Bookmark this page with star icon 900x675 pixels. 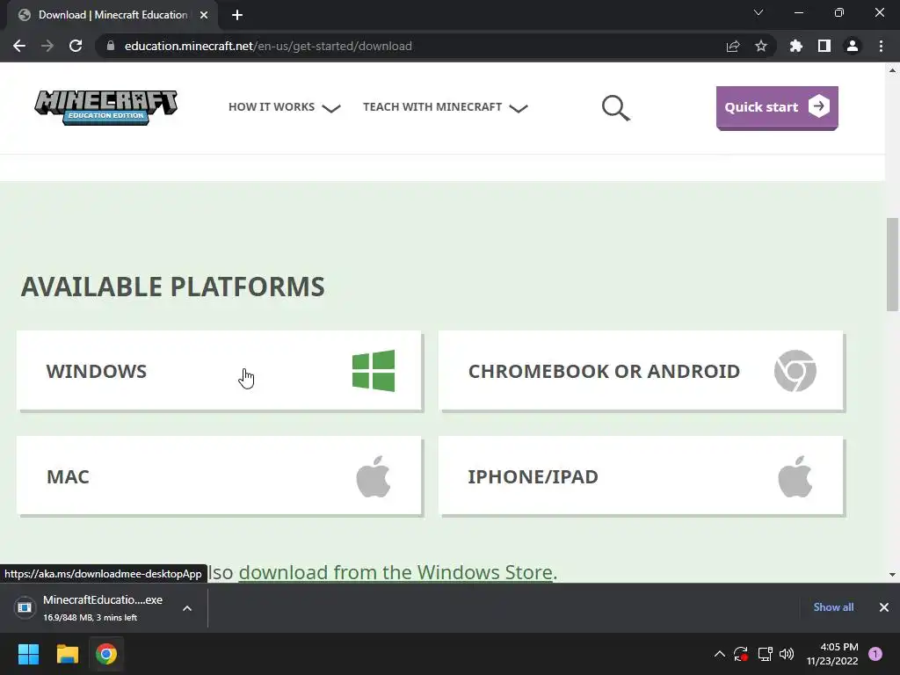tap(761, 46)
